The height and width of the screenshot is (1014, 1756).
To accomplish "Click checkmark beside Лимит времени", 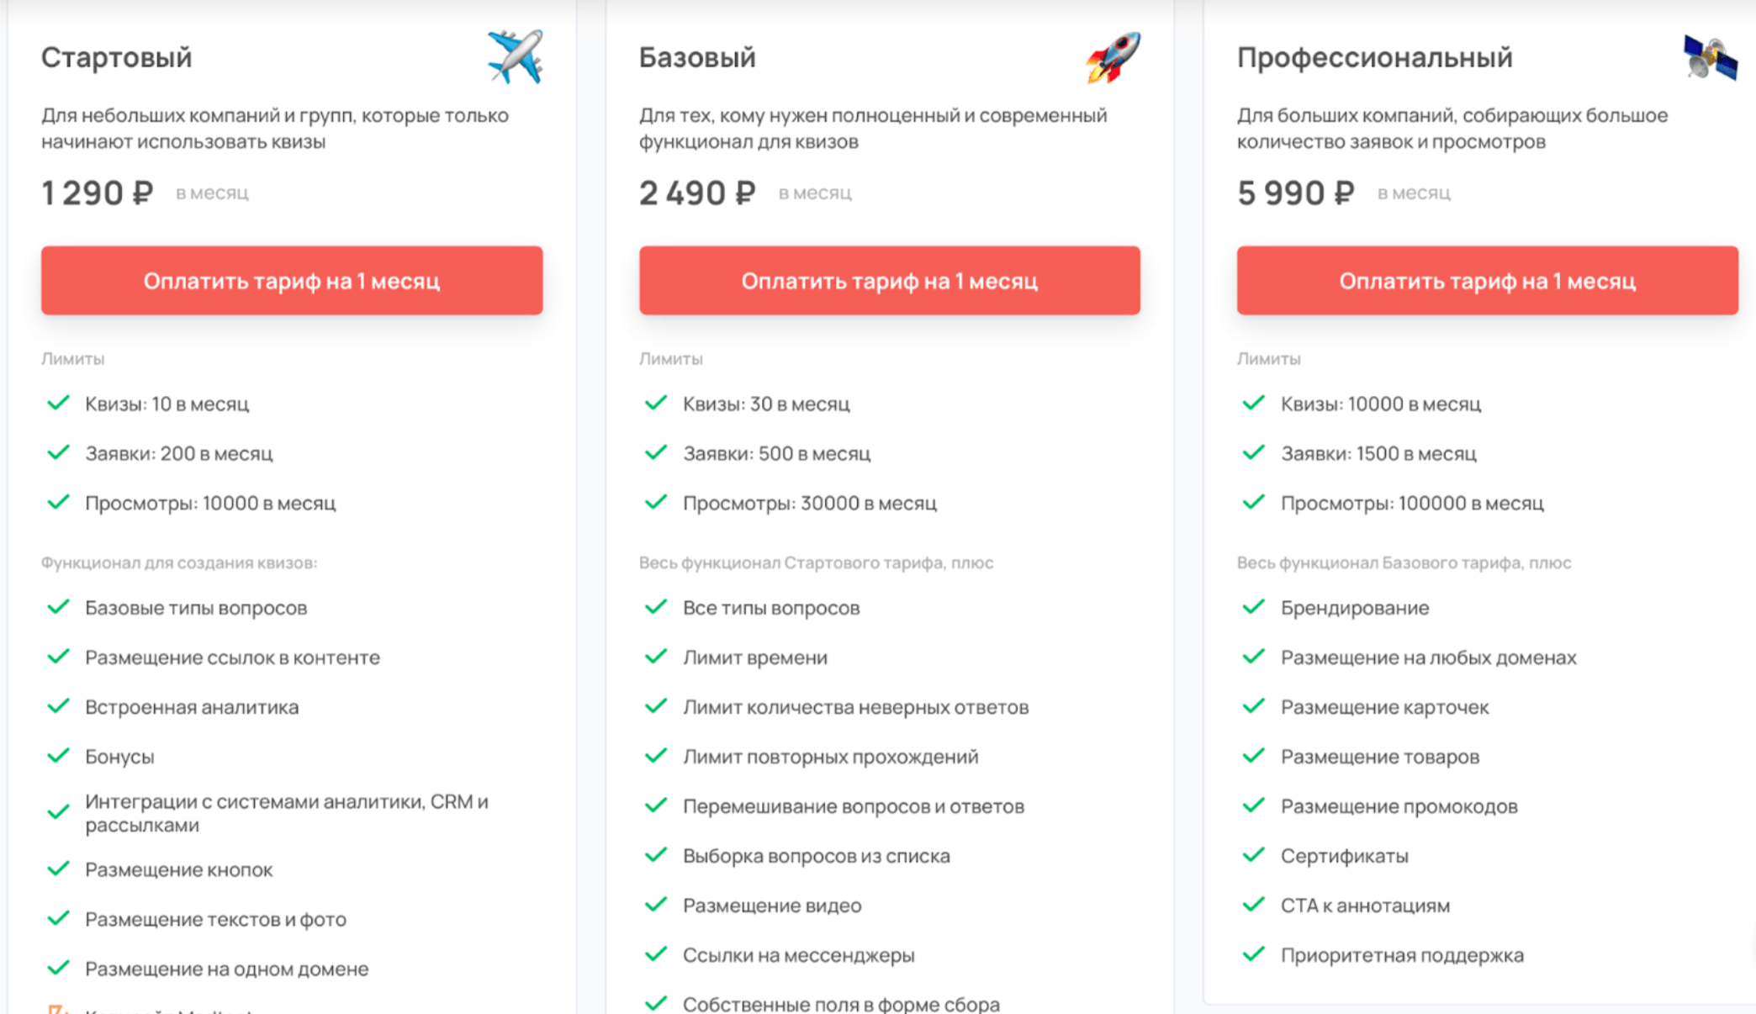I will 655,657.
